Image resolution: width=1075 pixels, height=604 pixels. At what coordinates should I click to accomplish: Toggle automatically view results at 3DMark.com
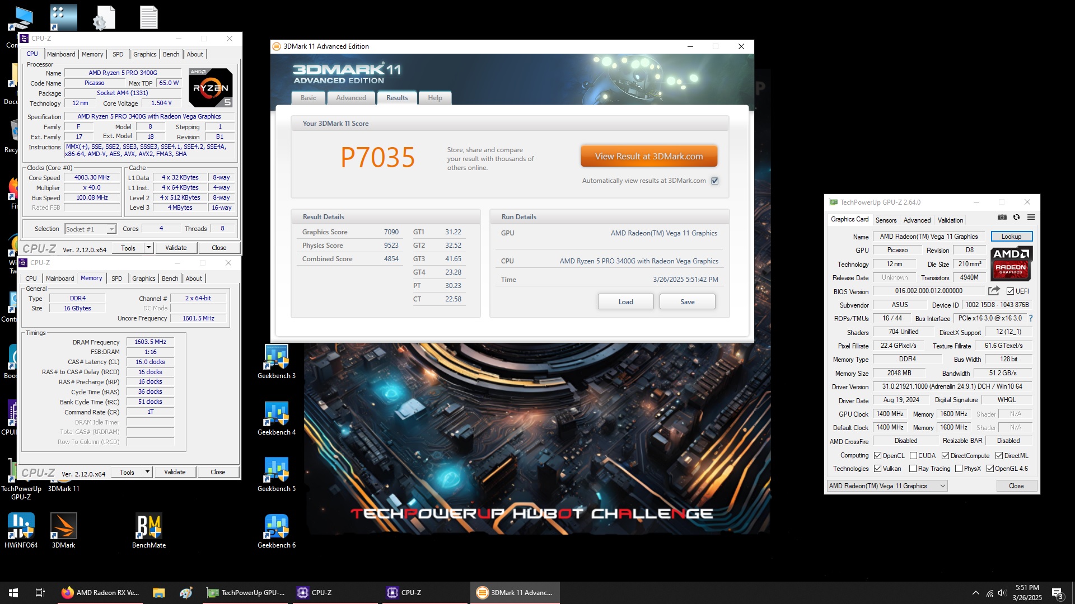click(x=714, y=181)
